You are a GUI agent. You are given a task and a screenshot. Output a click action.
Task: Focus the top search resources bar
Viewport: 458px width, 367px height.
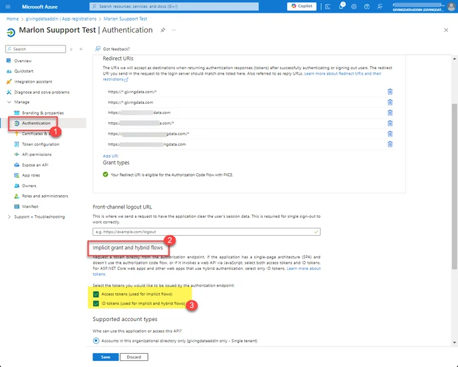(174, 6)
